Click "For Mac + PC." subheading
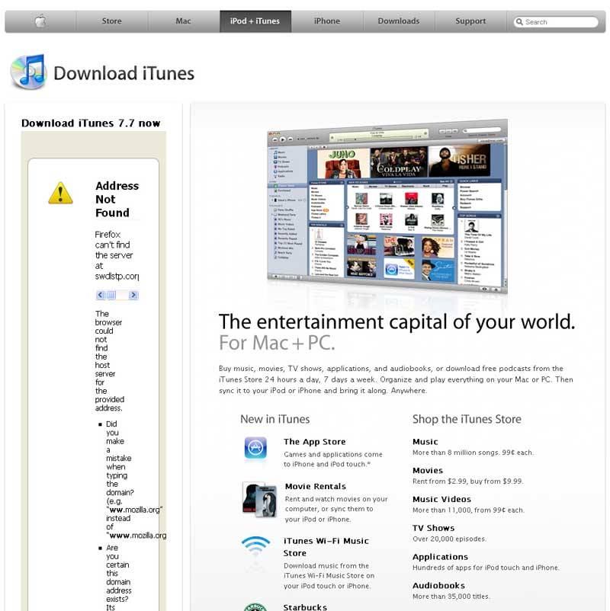Screen dimensions: 610x611 coord(277,343)
